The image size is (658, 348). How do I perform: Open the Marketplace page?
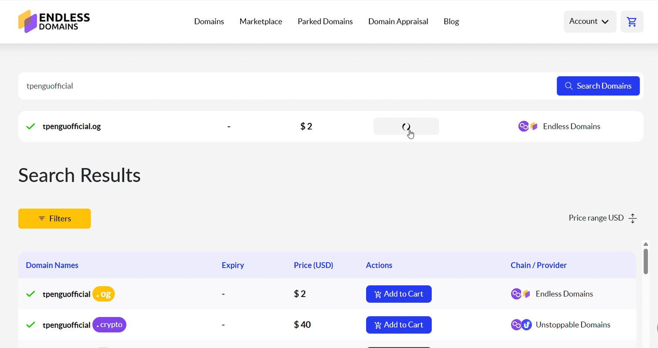(x=261, y=21)
